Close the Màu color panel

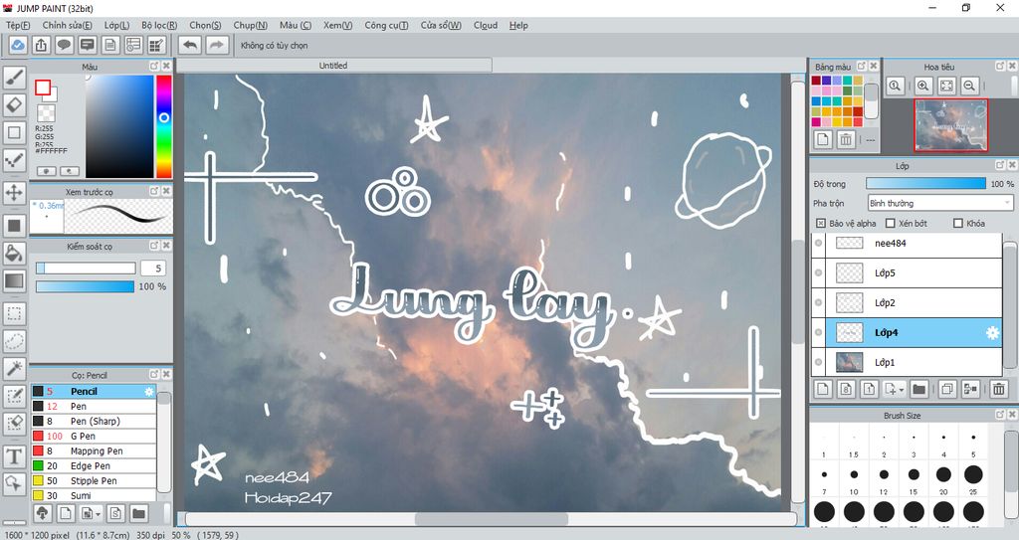(166, 67)
